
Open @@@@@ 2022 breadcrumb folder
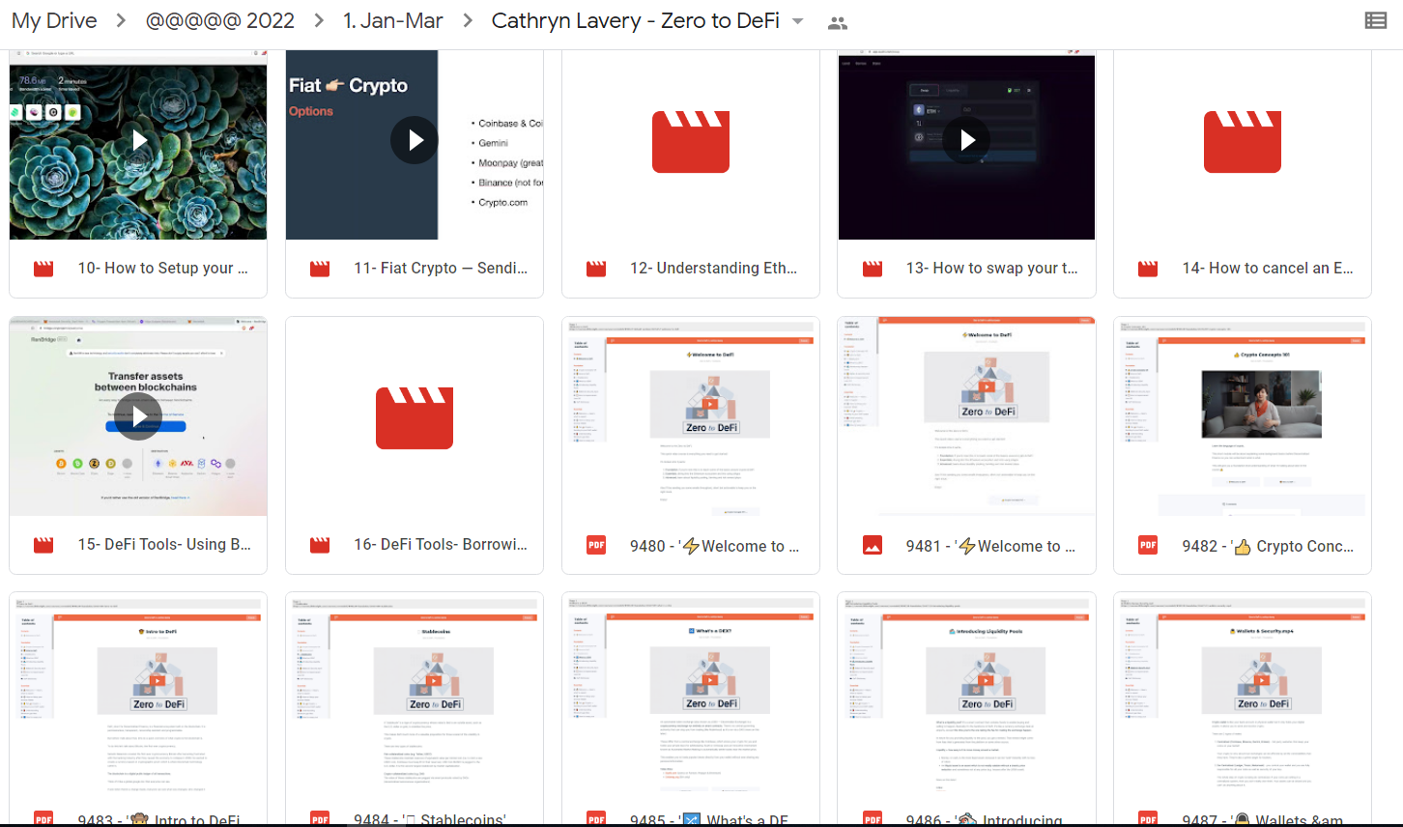pos(220,20)
